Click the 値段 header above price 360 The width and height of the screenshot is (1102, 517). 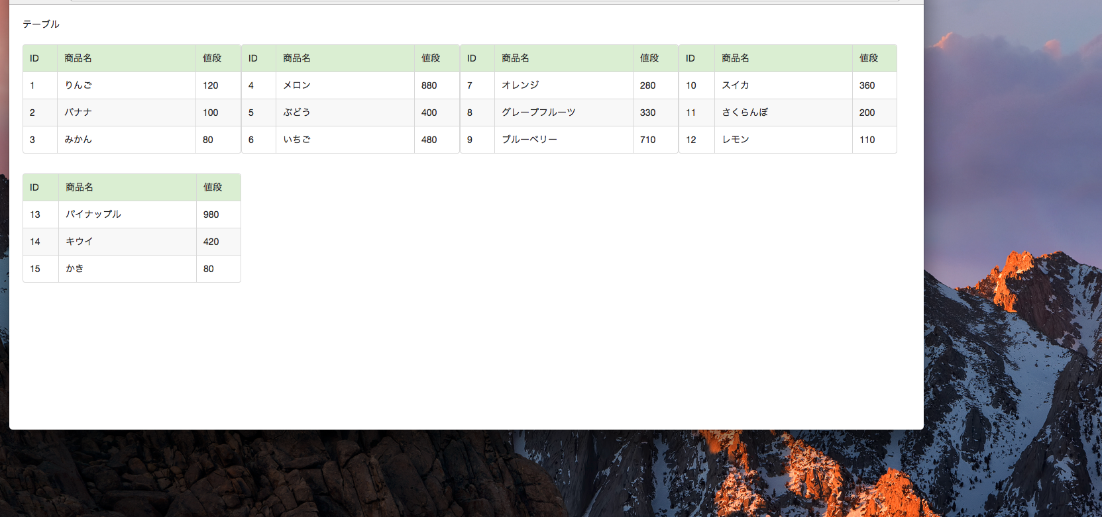(875, 58)
